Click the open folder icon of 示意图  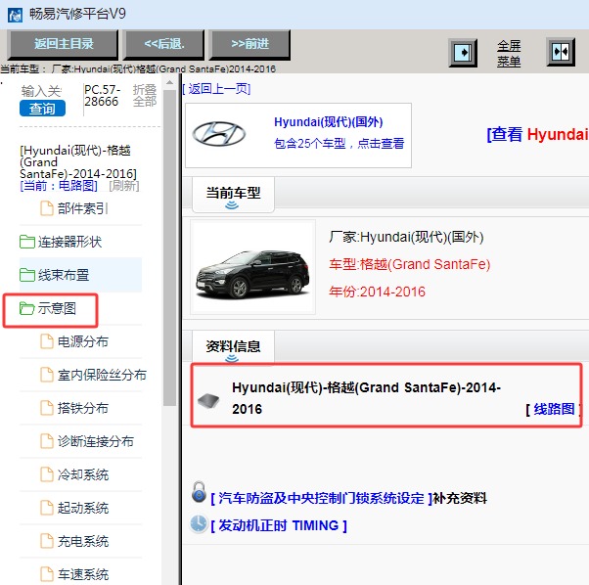[27, 308]
